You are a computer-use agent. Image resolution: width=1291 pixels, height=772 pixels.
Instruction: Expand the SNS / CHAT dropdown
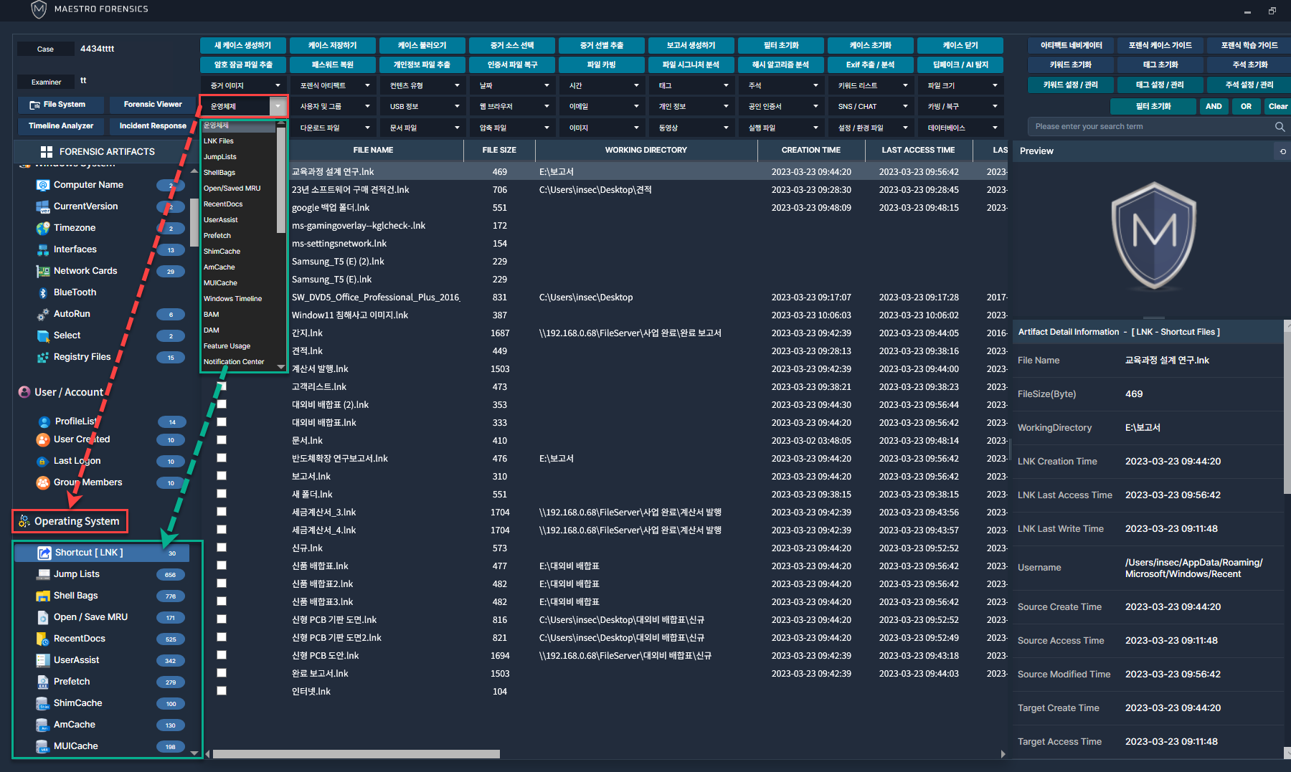point(871,107)
